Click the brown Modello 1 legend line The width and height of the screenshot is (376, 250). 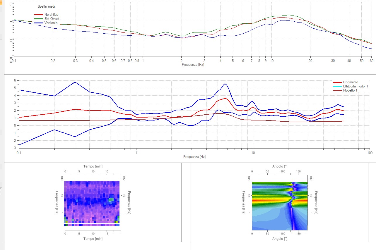click(x=337, y=91)
